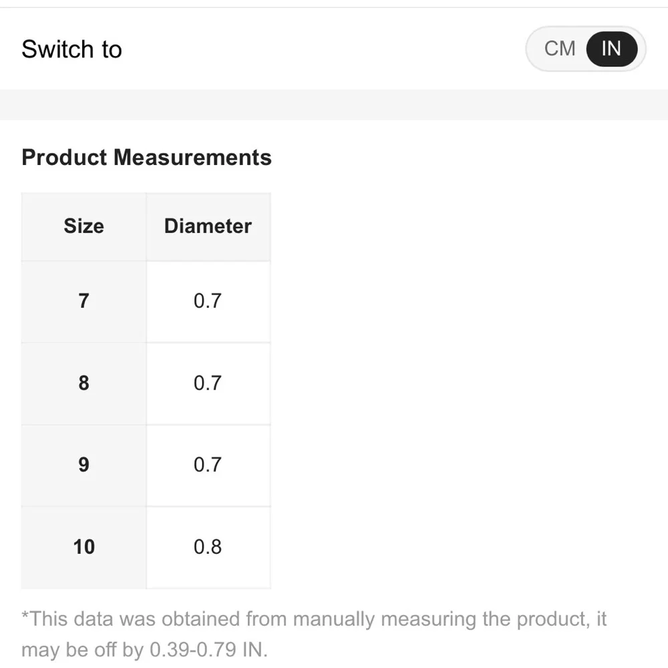
Task: Click the '*This data was obtained' line
Action: (314, 619)
